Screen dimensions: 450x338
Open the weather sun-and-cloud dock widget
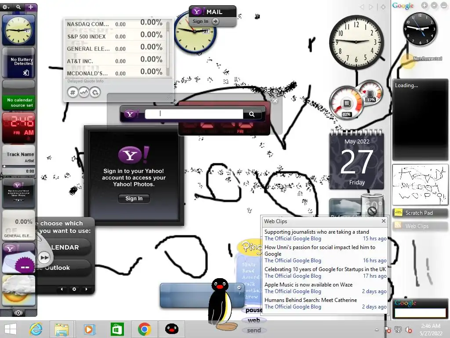[18, 290]
